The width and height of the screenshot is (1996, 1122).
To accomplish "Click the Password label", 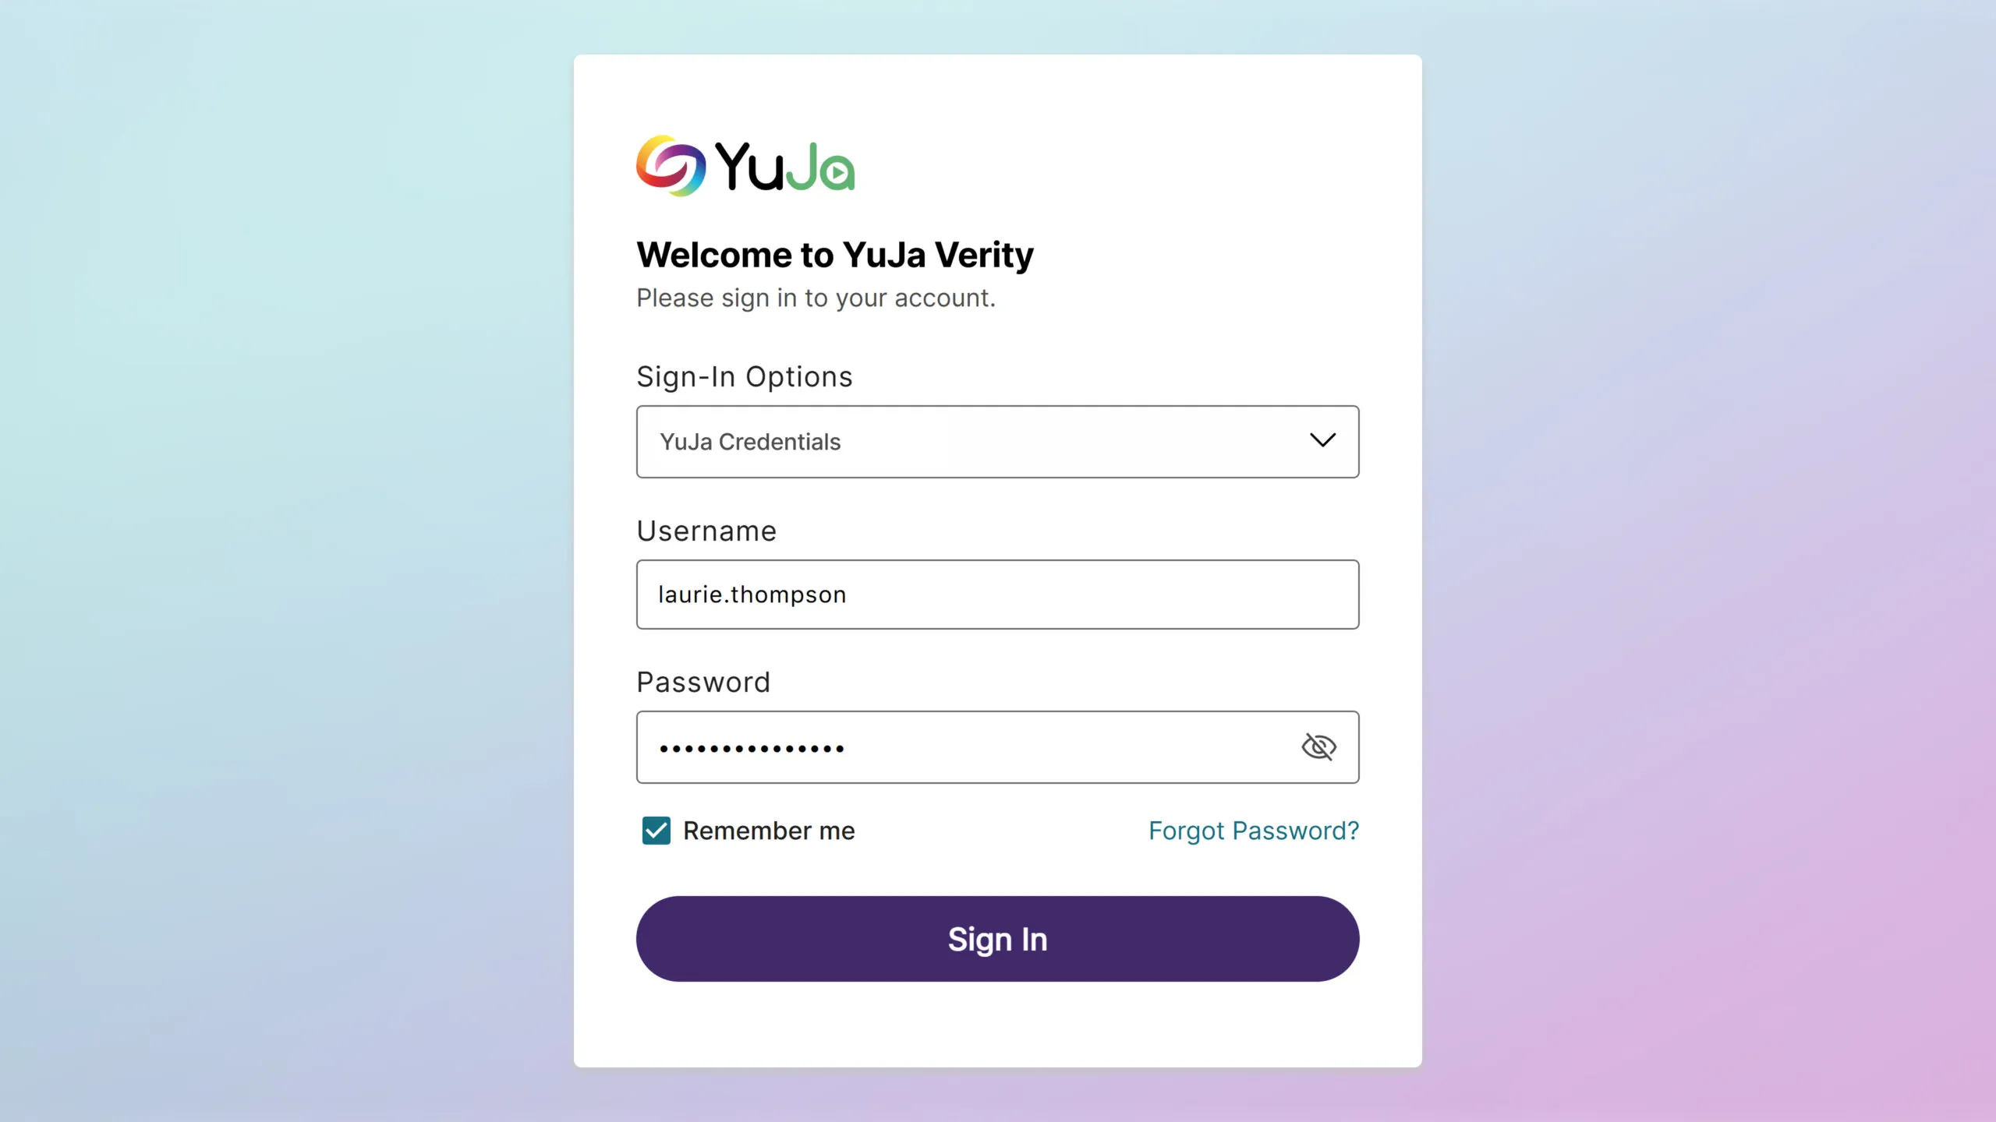I will point(703,682).
